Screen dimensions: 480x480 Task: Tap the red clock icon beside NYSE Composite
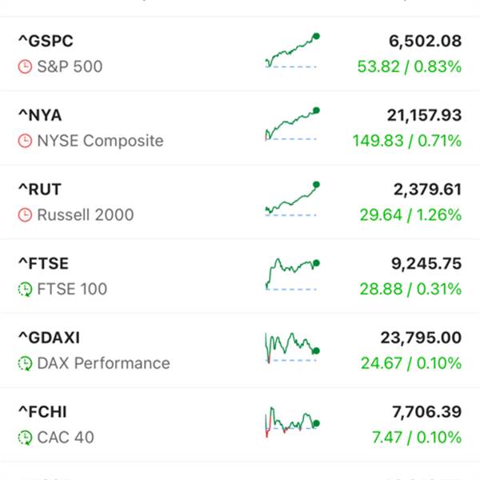25,141
